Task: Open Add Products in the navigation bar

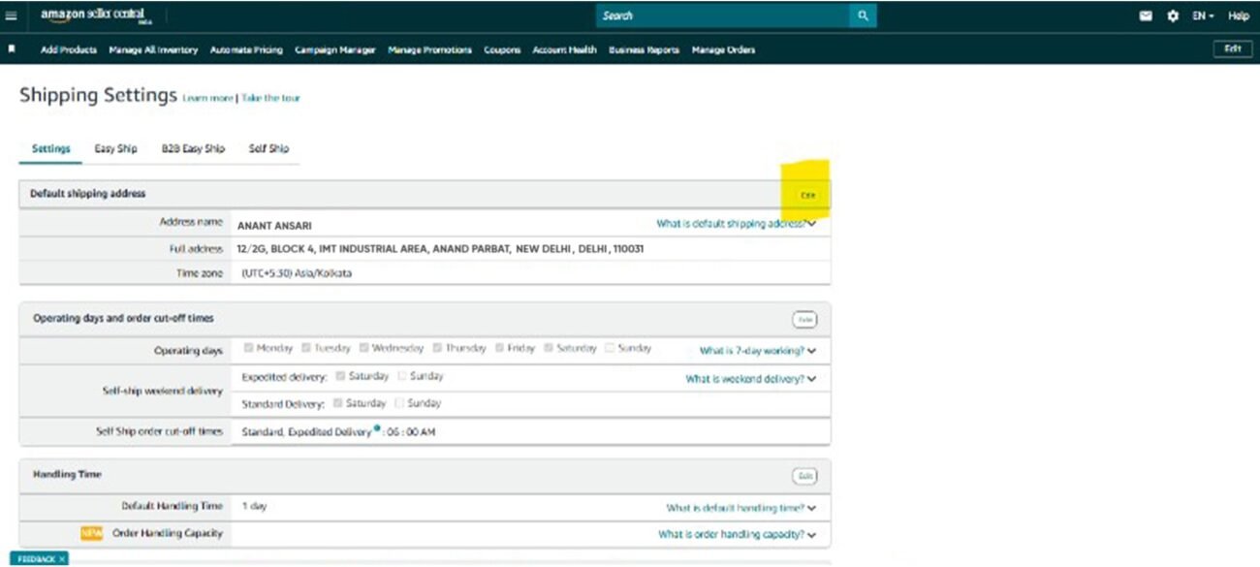Action: click(69, 50)
